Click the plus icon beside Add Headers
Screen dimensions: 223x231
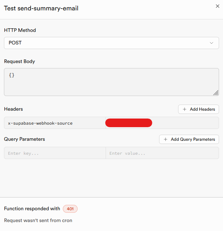click(185, 109)
